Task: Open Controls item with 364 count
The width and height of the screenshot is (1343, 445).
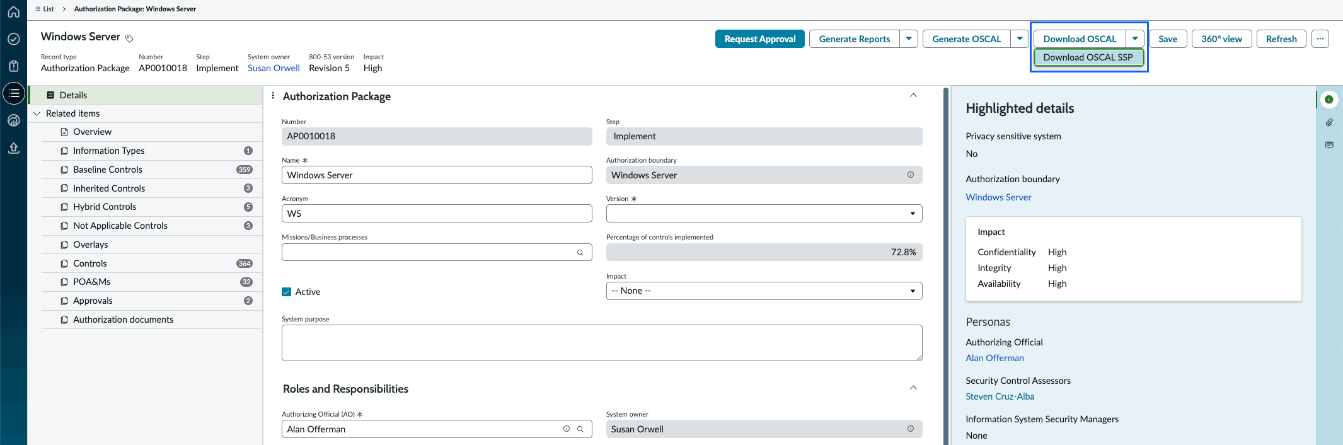Action: click(x=151, y=263)
